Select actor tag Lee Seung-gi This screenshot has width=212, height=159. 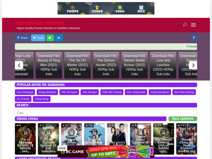pos(25,92)
